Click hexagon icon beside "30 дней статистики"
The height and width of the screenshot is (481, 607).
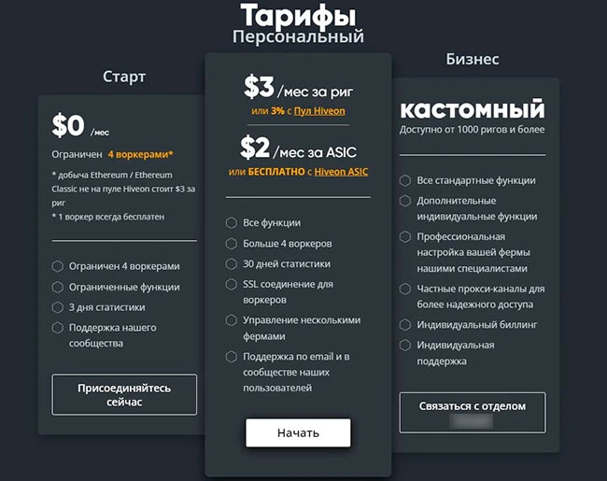click(x=231, y=264)
